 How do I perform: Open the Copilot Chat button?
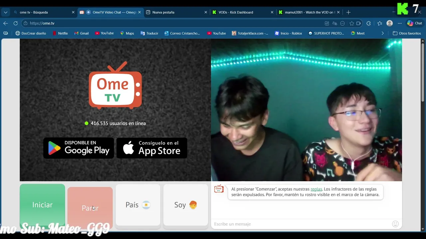coord(415,23)
